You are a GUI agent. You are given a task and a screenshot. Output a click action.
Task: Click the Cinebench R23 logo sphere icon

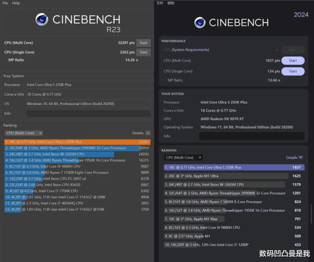42,20
